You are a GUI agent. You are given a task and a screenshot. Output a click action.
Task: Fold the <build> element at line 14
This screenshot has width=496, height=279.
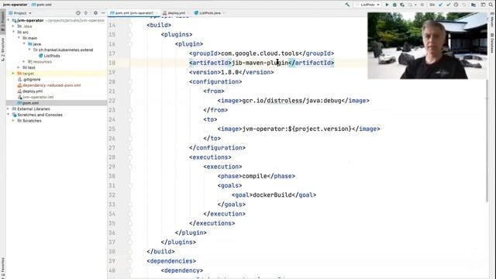click(x=130, y=25)
